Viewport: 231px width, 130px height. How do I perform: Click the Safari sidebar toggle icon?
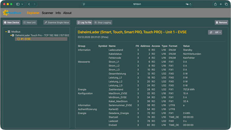tap(18, 4)
